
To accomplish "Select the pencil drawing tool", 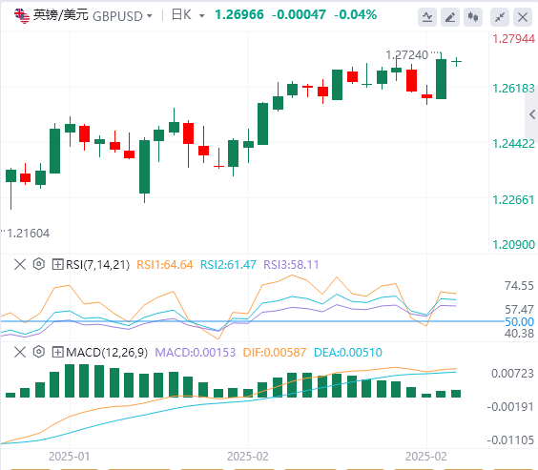I will click(450, 17).
